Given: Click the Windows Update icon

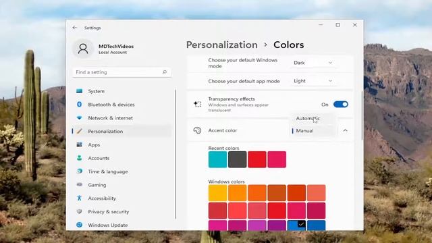Looking at the screenshot, I should pyautogui.click(x=80, y=225).
